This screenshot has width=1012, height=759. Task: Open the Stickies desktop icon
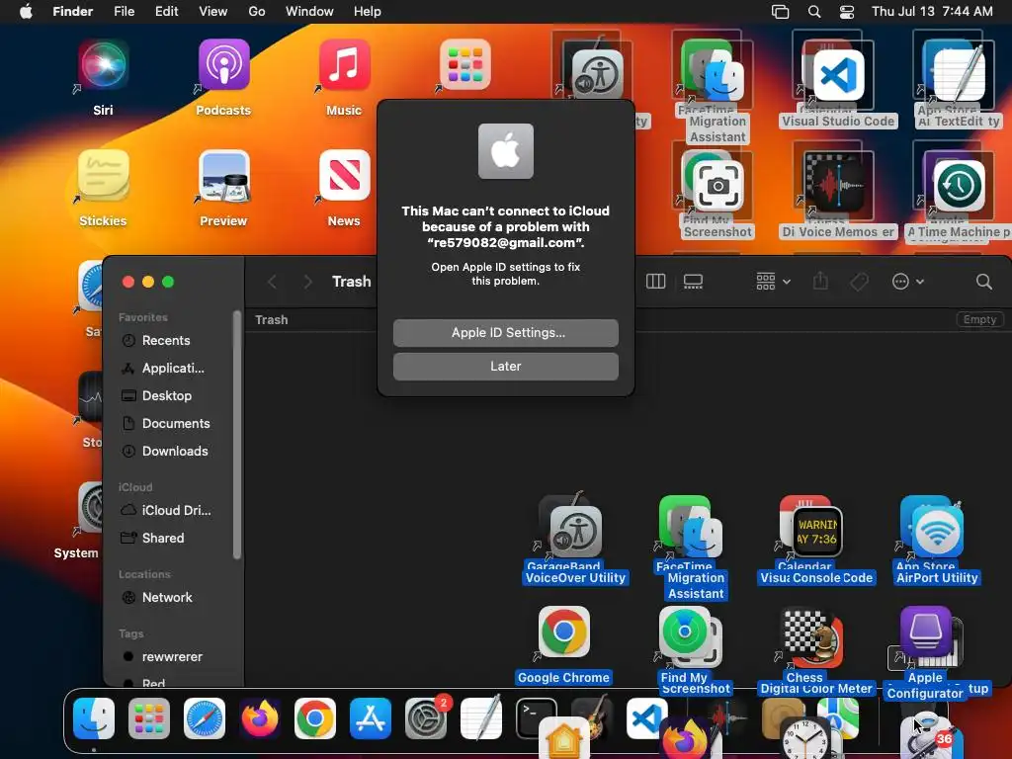point(103,176)
